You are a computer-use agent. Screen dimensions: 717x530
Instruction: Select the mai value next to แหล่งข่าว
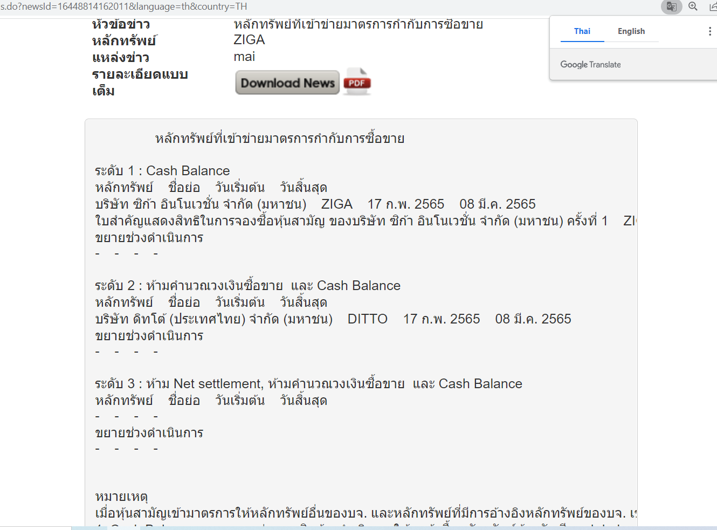tap(244, 57)
